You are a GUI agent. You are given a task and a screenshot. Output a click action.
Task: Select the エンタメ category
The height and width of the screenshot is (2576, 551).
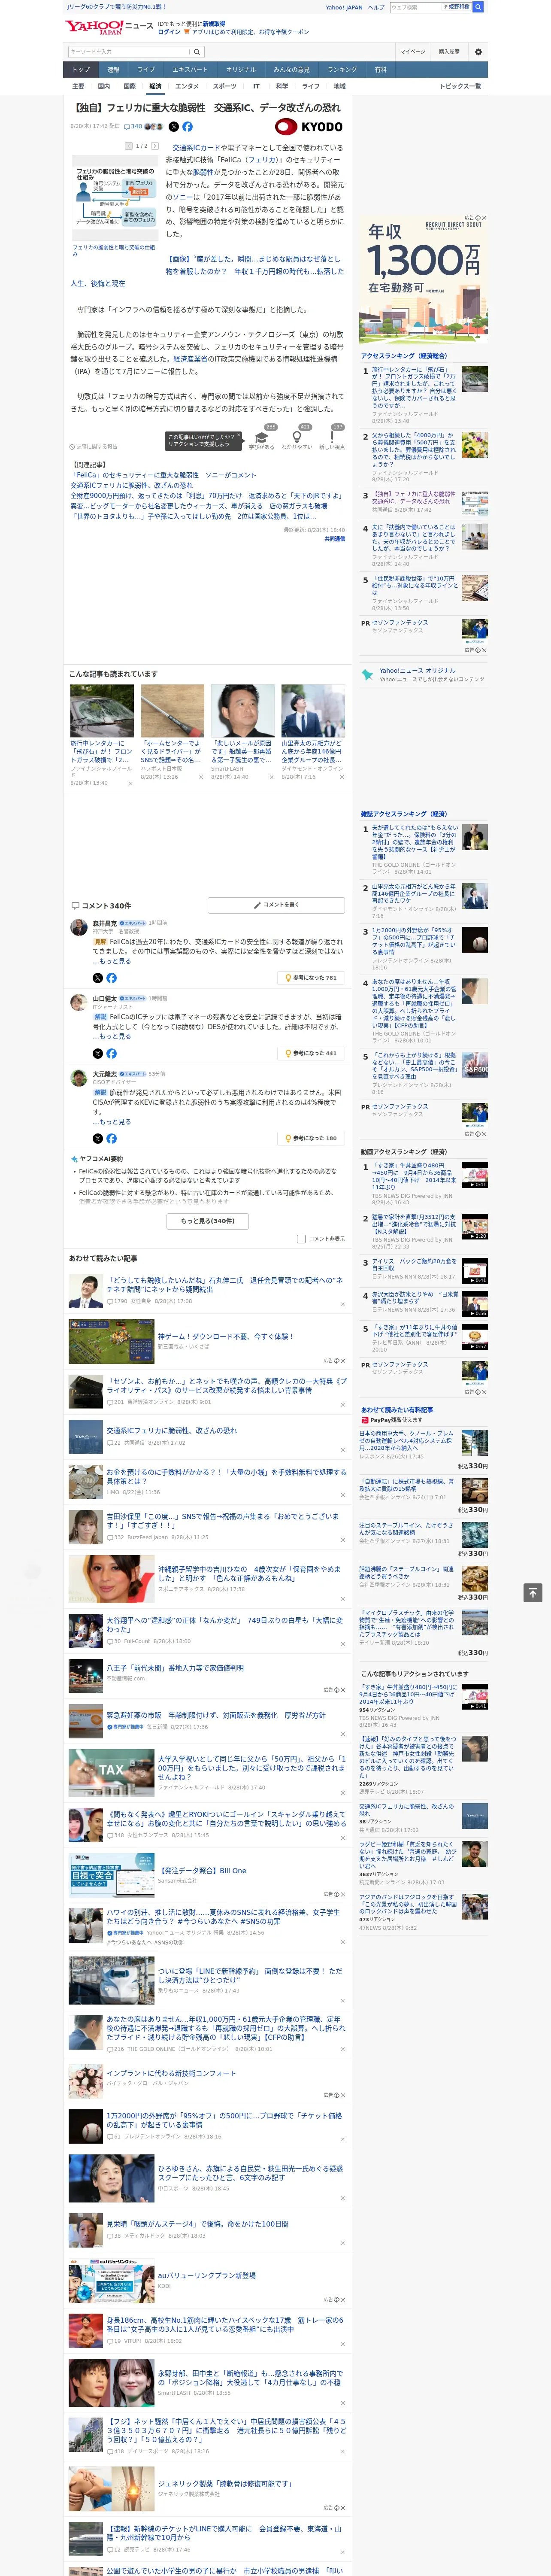pos(187,86)
